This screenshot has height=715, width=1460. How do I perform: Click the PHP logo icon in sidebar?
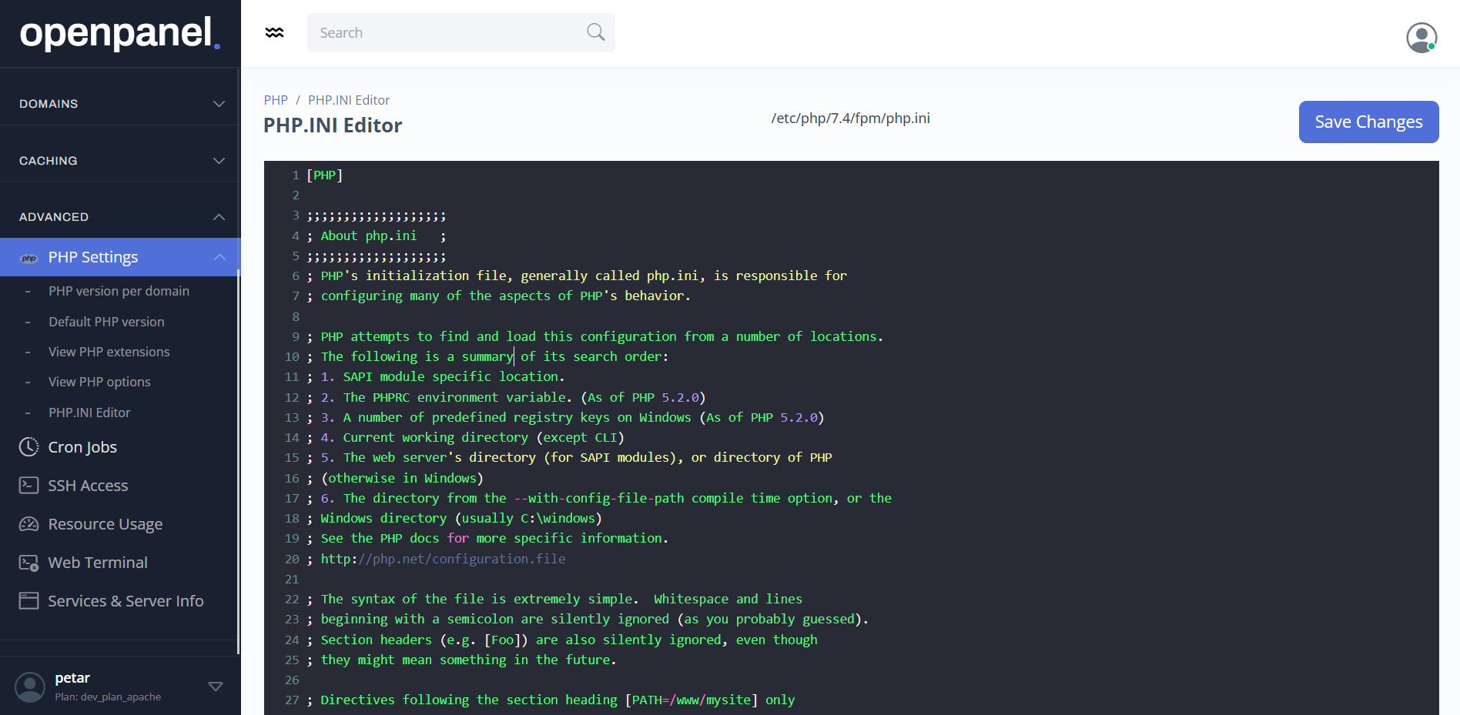click(x=29, y=258)
